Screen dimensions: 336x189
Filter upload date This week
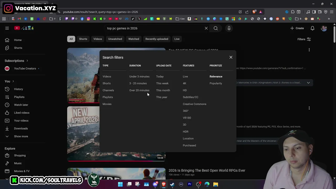click(x=162, y=83)
